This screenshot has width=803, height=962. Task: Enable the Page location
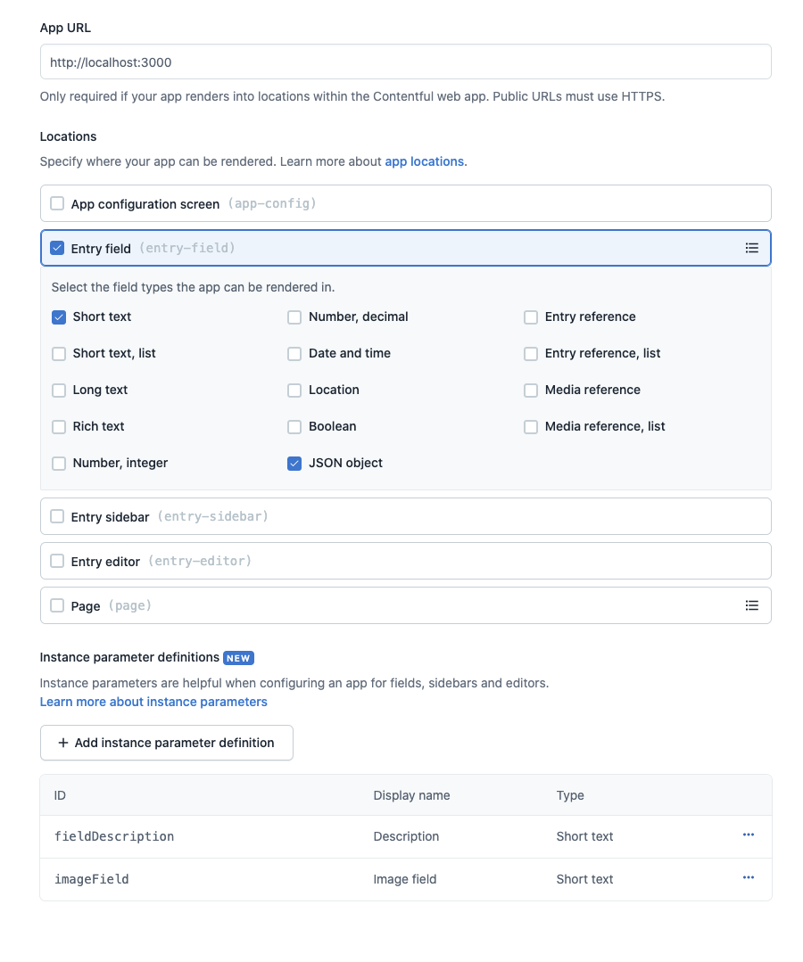click(x=57, y=605)
